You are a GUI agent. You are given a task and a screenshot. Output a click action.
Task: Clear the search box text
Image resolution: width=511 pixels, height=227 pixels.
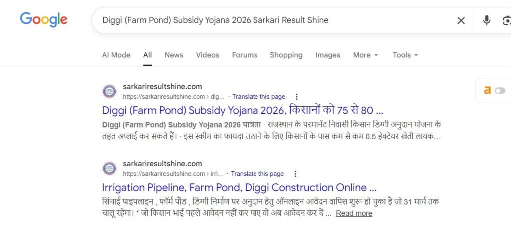461,20
